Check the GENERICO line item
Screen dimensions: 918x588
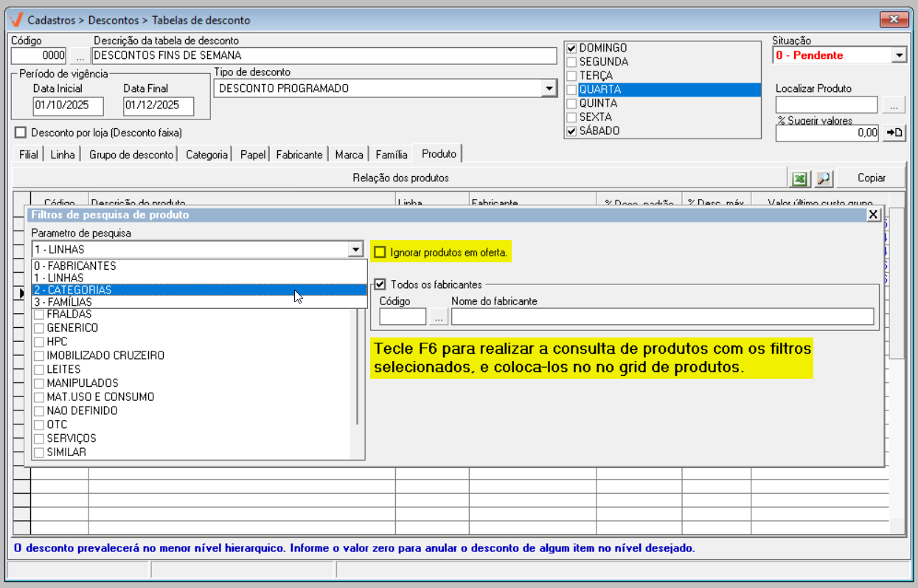pos(38,328)
